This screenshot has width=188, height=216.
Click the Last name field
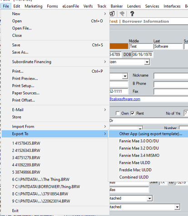click(168, 46)
